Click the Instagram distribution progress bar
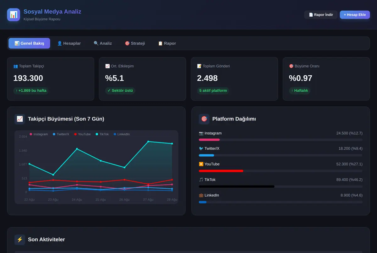The width and height of the screenshot is (377, 253). coord(281,140)
